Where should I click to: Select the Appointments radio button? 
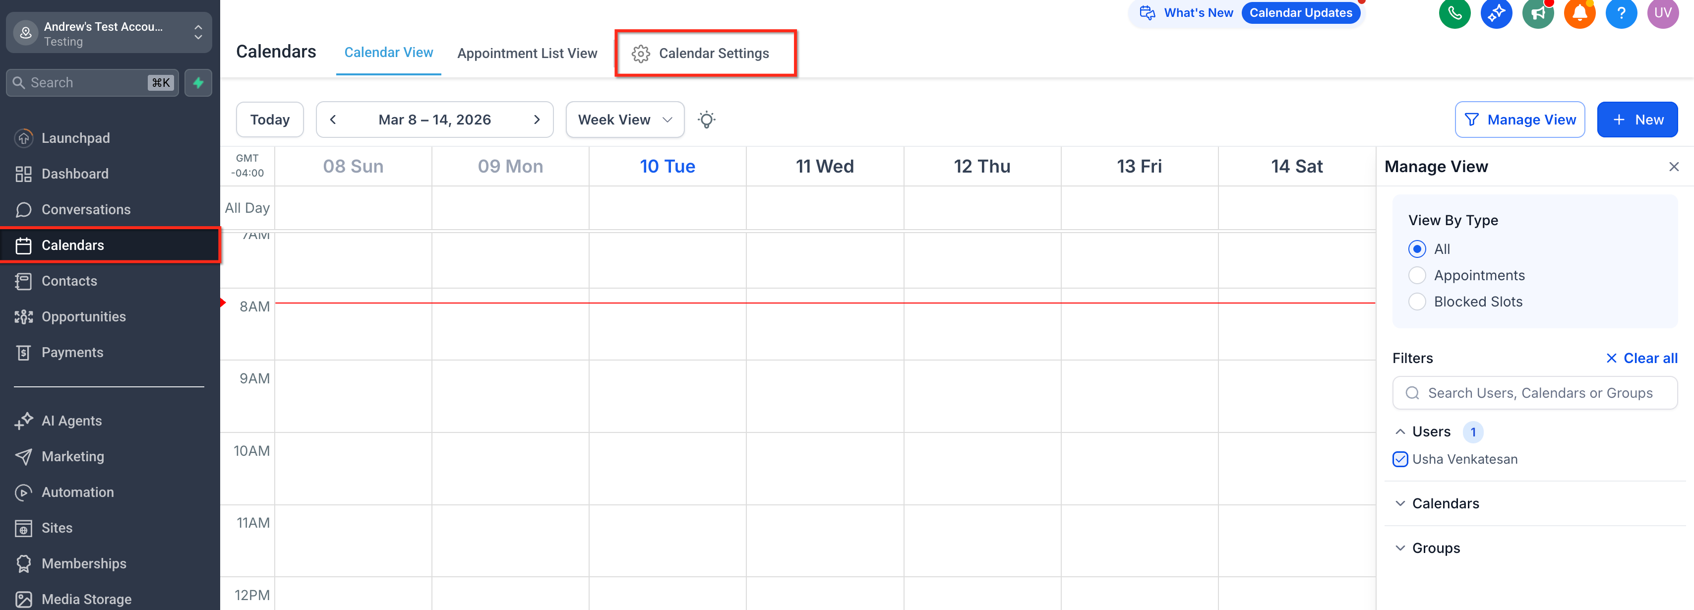click(1417, 275)
